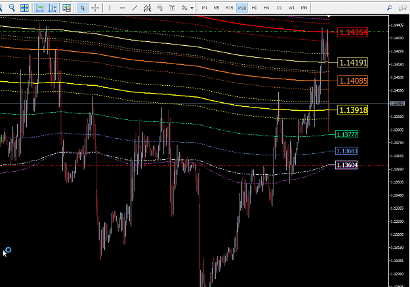The height and width of the screenshot is (287, 410).
Task: Click the green 1.13777 price label
Action: 347,135
